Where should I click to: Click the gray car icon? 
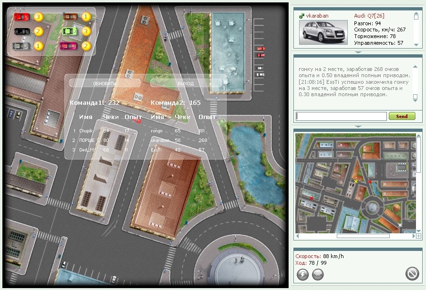pyautogui.click(x=21, y=46)
